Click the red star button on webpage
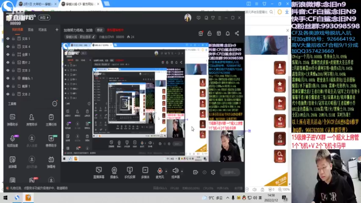Image resolution: width=361 pixels, height=203 pixels. coord(280,86)
